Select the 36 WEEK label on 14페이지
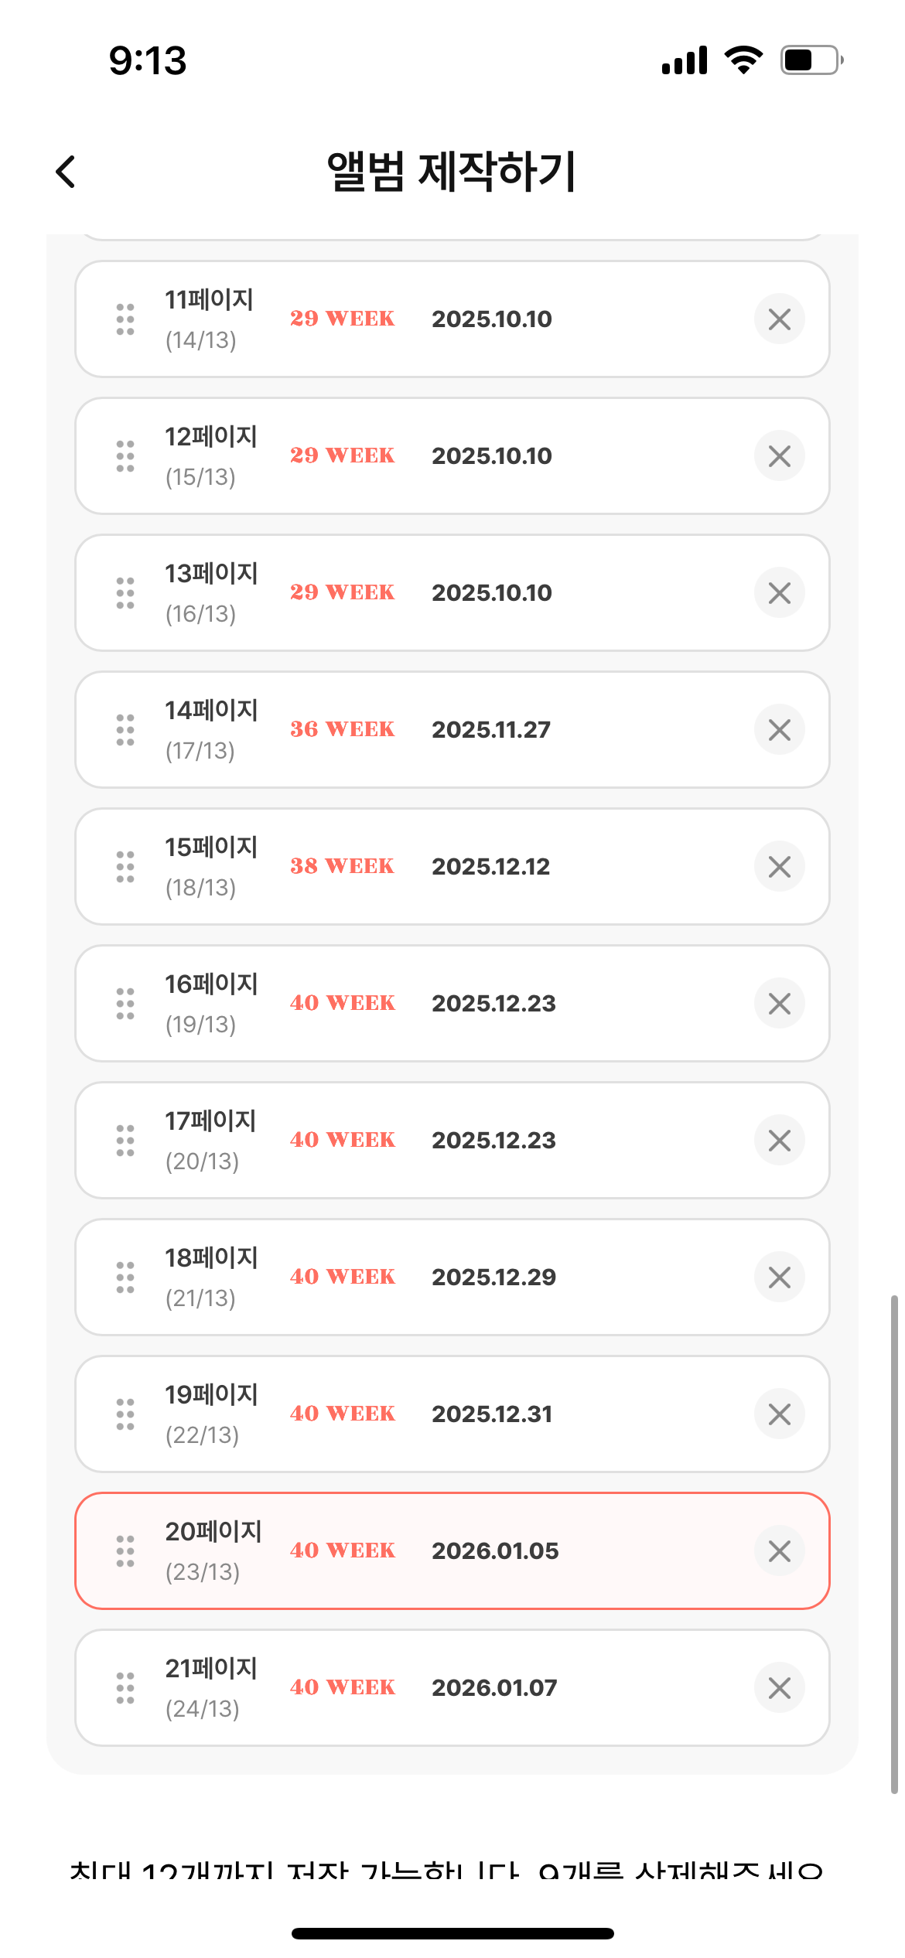The width and height of the screenshot is (905, 1958). tap(342, 729)
